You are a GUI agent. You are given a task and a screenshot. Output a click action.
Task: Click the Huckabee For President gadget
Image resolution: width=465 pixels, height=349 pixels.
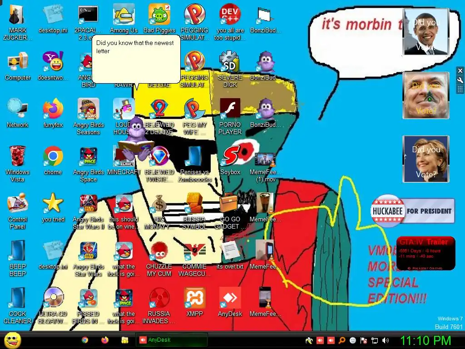point(412,211)
